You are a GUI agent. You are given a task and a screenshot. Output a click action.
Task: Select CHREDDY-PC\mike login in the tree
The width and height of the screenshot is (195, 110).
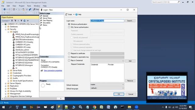(x=23, y=47)
